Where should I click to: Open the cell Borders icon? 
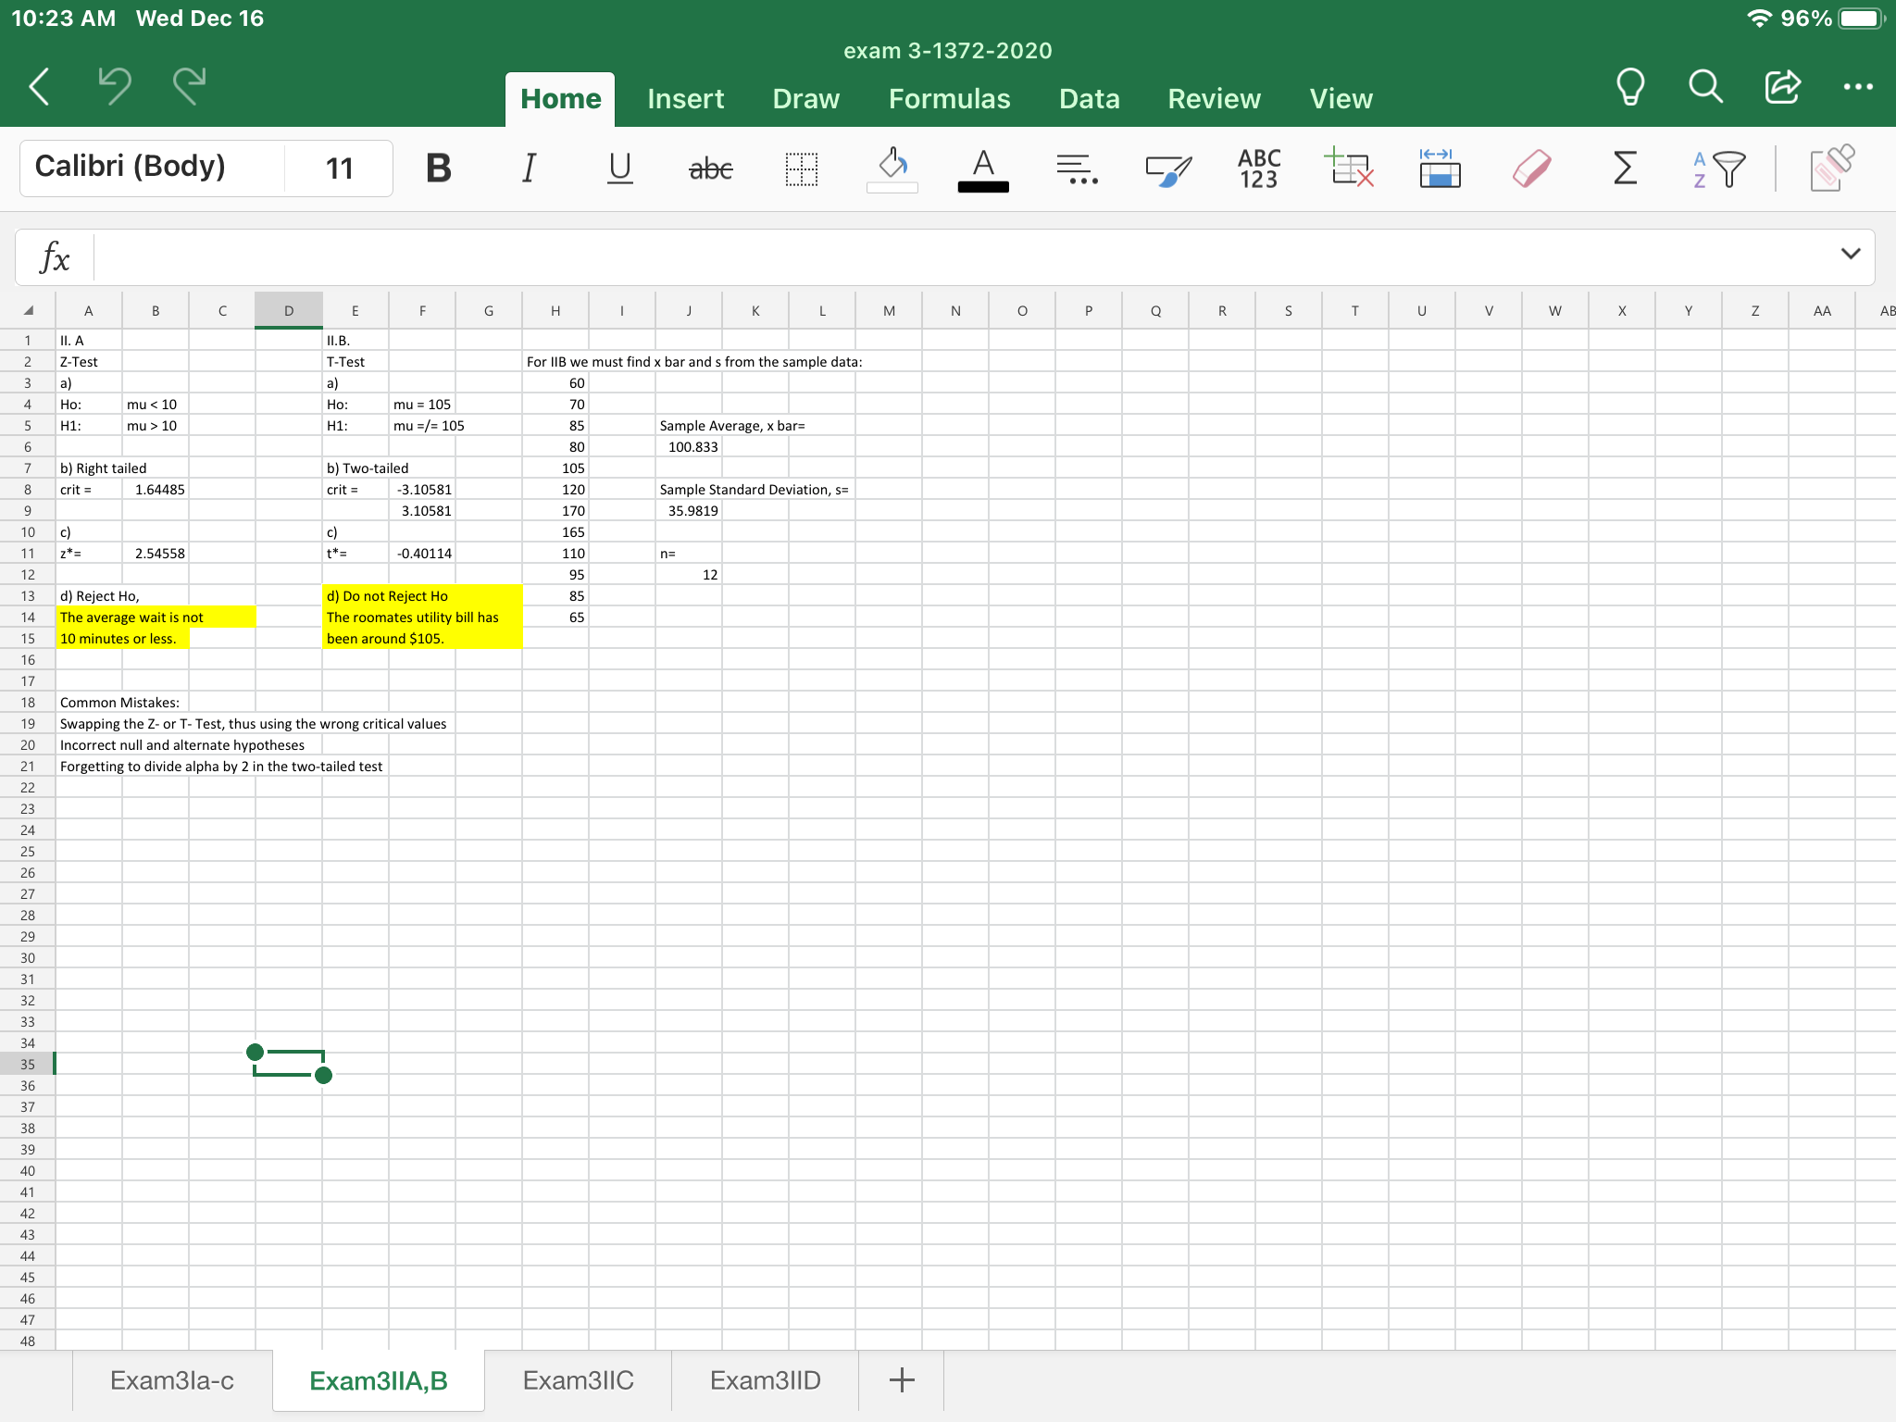[x=802, y=168]
